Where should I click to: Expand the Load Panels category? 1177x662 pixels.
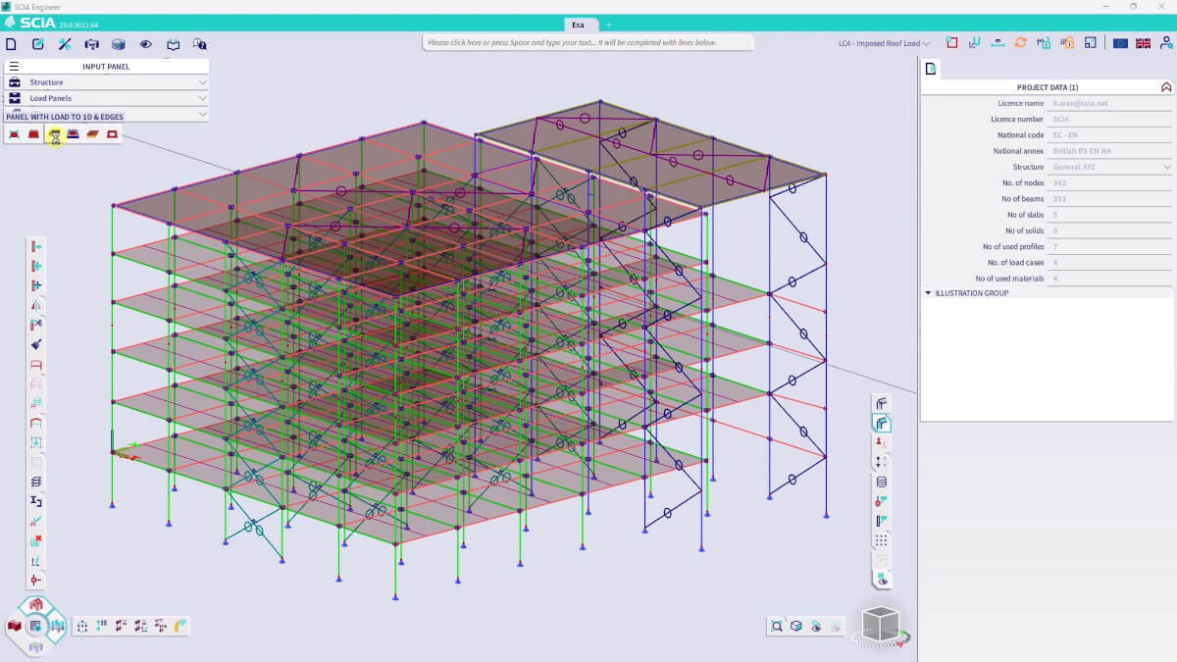[107, 98]
